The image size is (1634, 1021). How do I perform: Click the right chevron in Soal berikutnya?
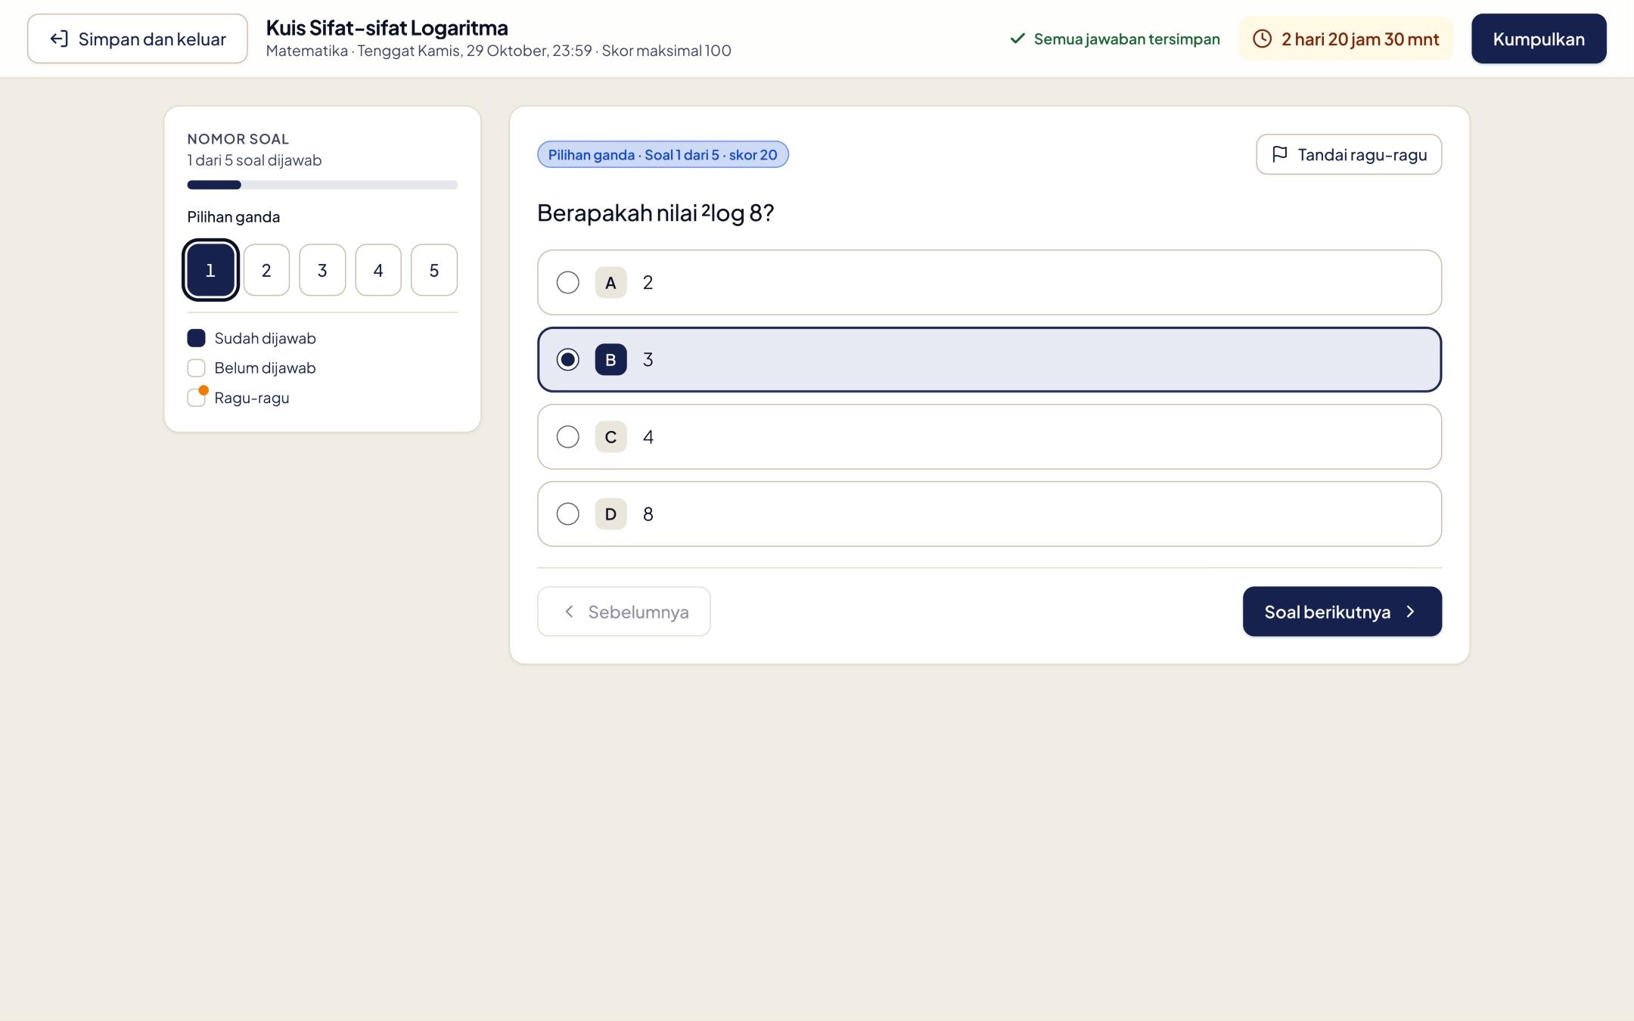click(1410, 611)
